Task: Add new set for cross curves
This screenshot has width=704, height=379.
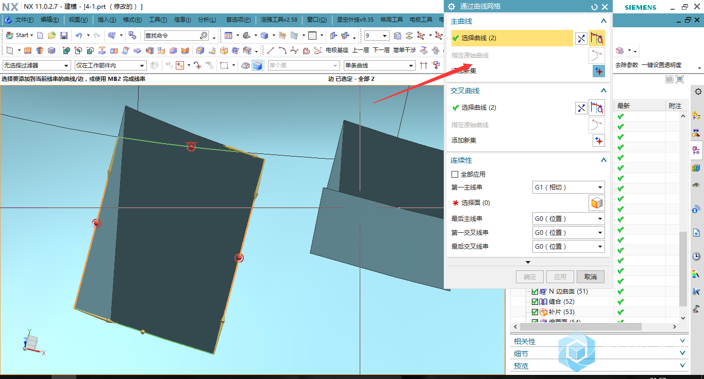Action: click(598, 141)
